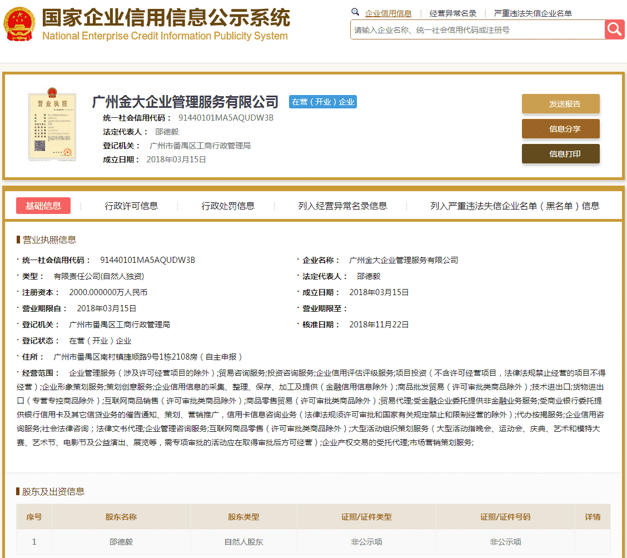Screen dimensions: 627x558
Task: Focus the enterprise name search input field
Action: point(477,29)
